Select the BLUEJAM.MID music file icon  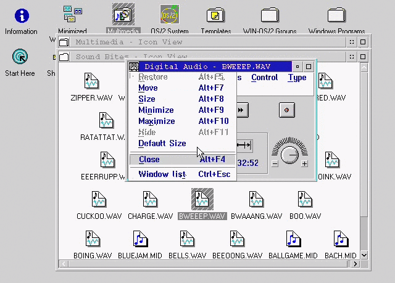click(x=140, y=239)
